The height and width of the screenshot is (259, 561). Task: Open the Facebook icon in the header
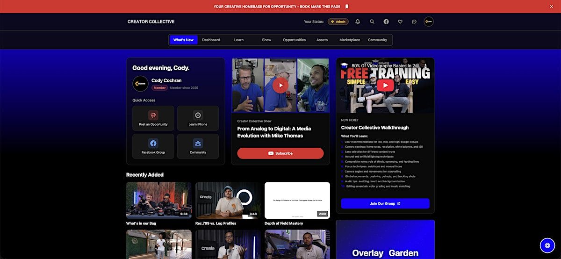386,22
